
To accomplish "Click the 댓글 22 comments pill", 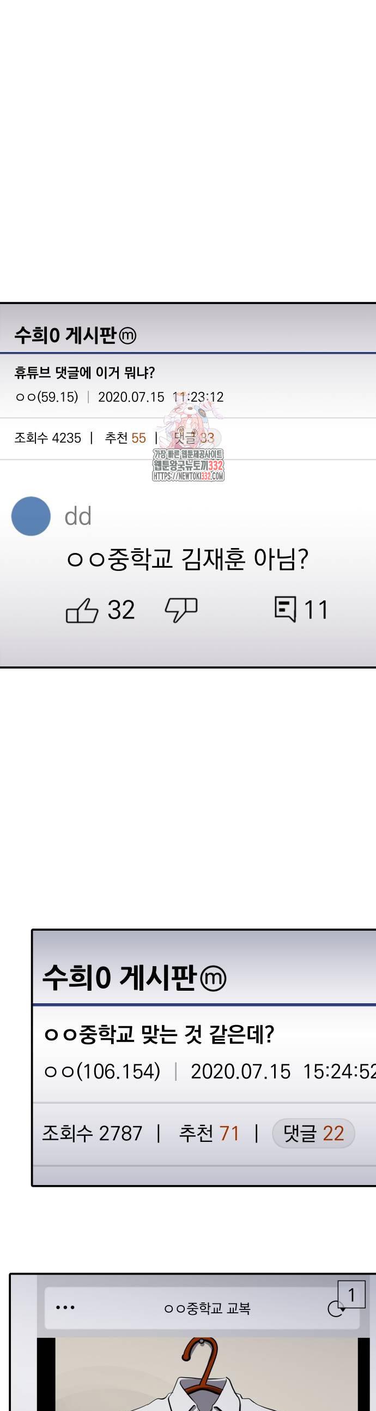I will tap(313, 1133).
